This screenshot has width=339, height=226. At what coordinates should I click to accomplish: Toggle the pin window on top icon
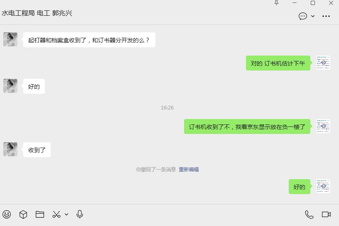tap(276, 3)
